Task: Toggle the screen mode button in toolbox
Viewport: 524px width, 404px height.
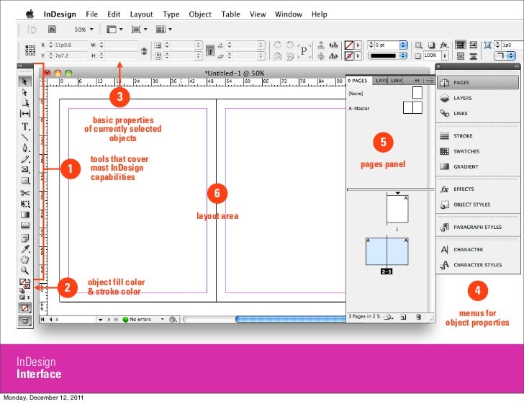Action: pyautogui.click(x=25, y=320)
